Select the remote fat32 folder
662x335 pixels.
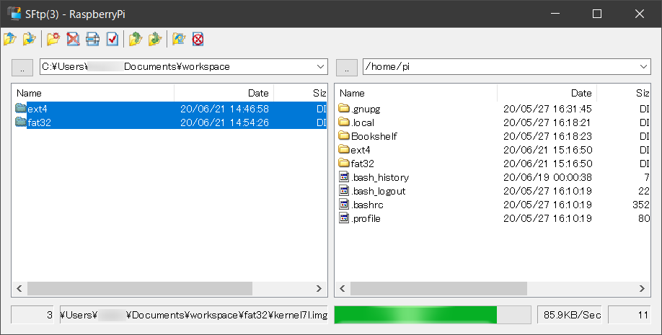pos(356,164)
